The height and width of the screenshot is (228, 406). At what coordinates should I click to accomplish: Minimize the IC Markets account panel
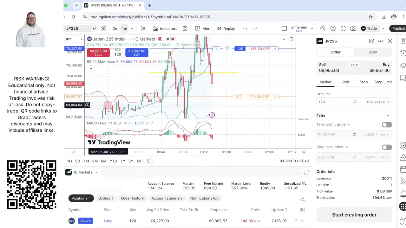click(x=297, y=174)
